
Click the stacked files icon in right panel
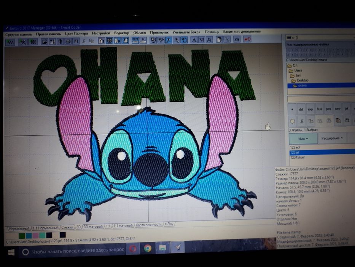pyautogui.click(x=338, y=121)
